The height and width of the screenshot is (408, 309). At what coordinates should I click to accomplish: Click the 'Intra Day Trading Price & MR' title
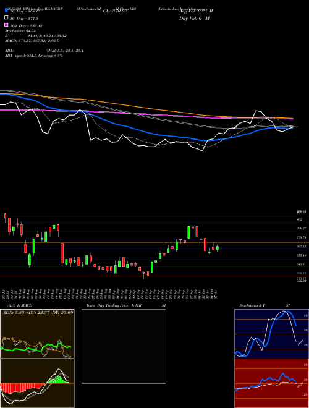pos(114,305)
